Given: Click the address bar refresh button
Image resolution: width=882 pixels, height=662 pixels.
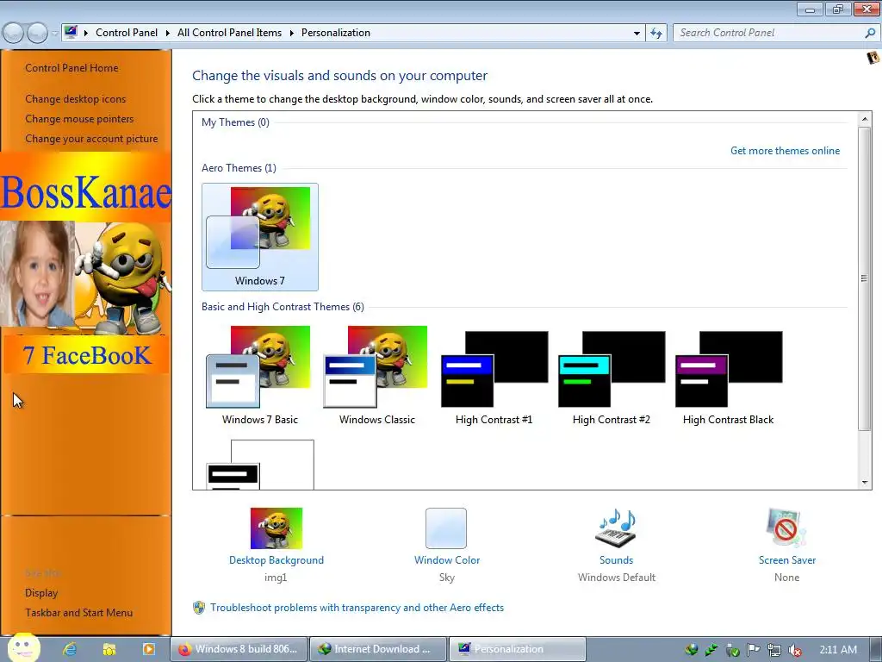Looking at the screenshot, I should point(655,34).
